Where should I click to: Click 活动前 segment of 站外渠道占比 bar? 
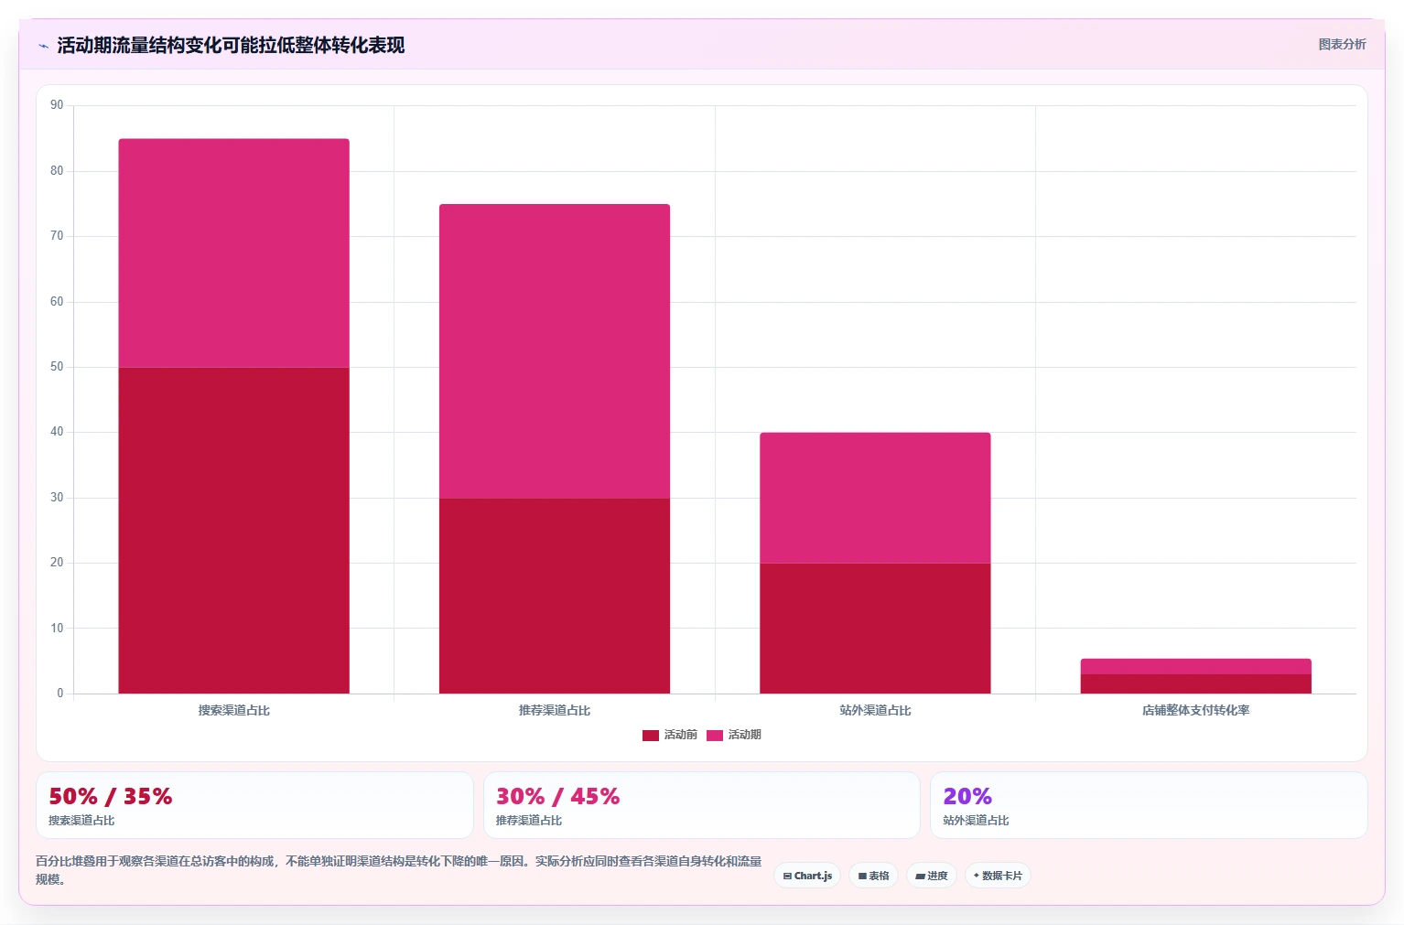875,629
